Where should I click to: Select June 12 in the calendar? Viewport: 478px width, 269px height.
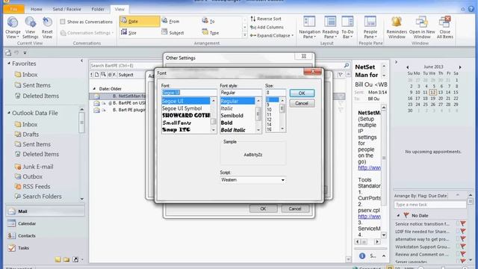[432, 92]
